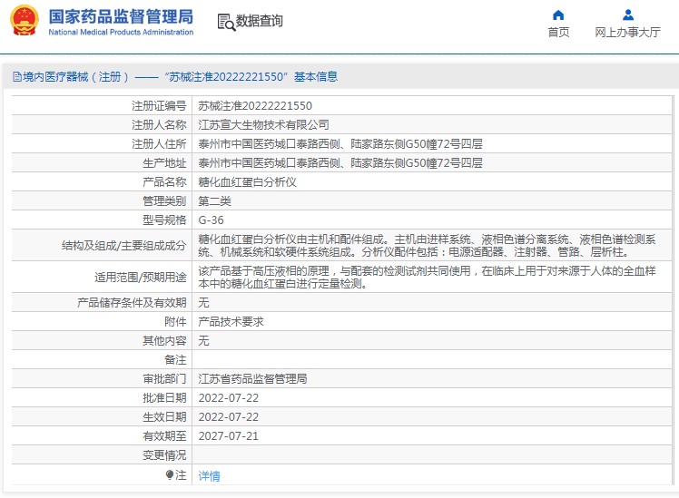This screenshot has width=679, height=498.
Task: Click the 国家药品监督管理局 title
Action: pos(121,17)
